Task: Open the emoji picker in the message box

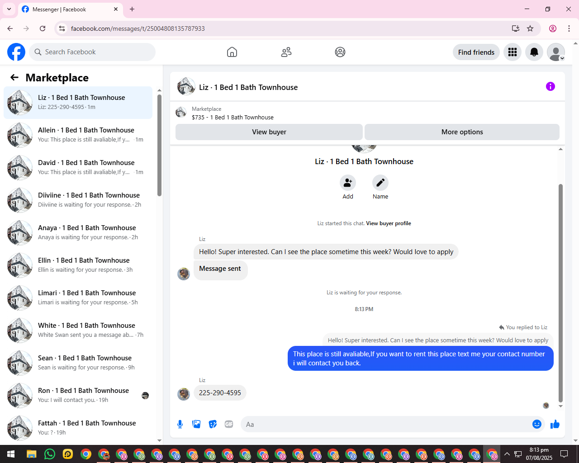Action: pyautogui.click(x=537, y=424)
